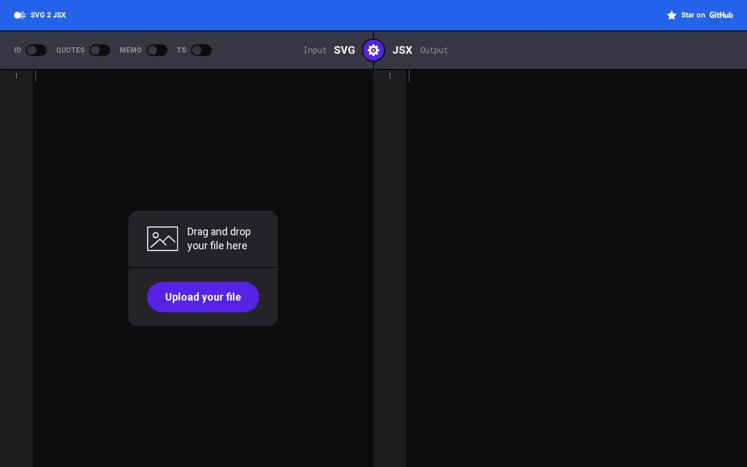
Task: Click the Drag and drop your file here text
Action: (219, 239)
